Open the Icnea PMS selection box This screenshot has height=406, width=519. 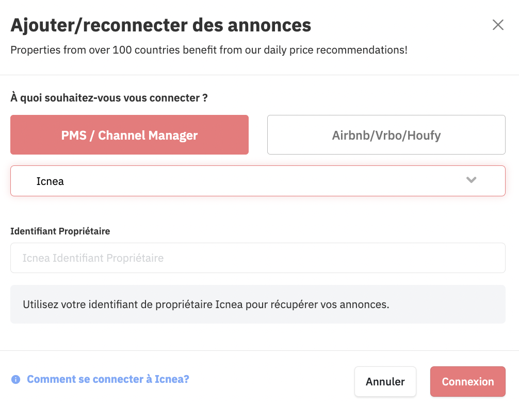click(x=258, y=181)
